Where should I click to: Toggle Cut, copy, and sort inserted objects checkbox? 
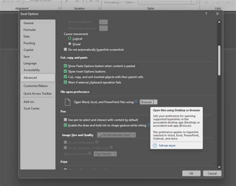[x=65, y=77]
